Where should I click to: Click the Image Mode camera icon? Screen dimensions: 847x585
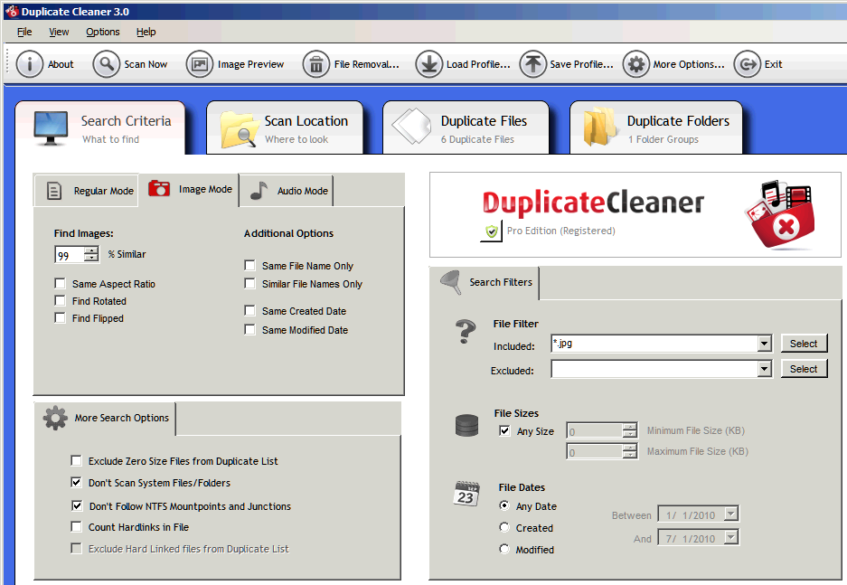[159, 188]
